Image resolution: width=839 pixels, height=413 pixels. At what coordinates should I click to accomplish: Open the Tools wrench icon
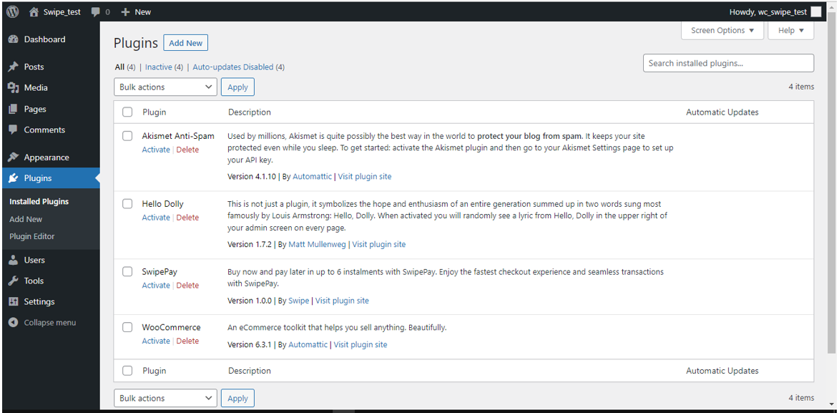(14, 281)
